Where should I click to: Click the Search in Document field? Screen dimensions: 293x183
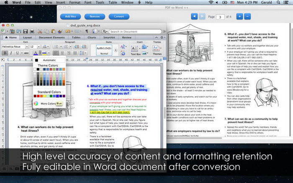pos(135,31)
